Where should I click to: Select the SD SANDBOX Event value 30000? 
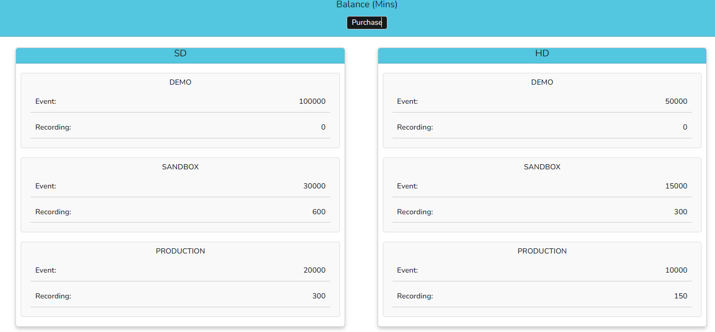coord(314,186)
